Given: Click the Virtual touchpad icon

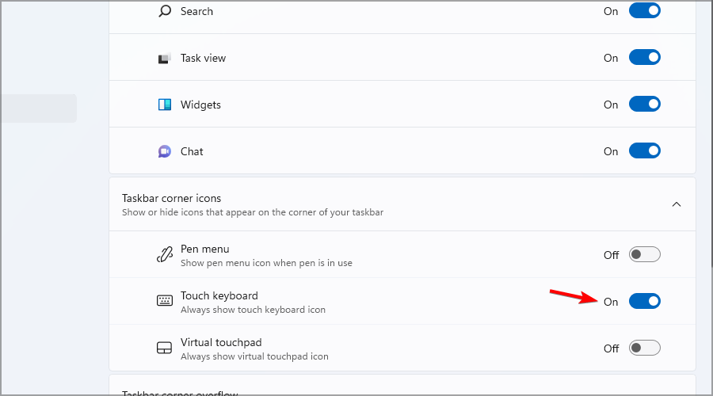Looking at the screenshot, I should (x=165, y=348).
